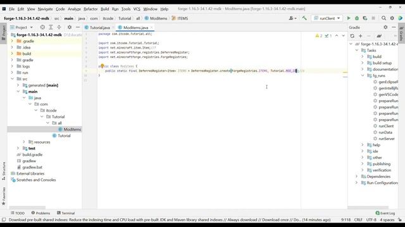
Task: Expand the build folder in Project tree
Action: tap(12, 54)
